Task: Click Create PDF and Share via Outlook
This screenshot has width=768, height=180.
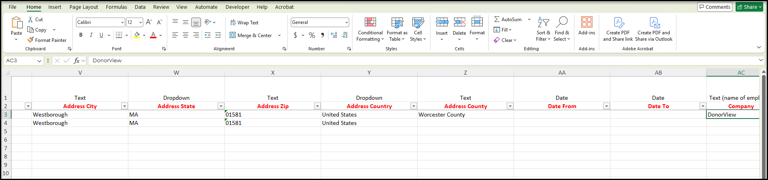Action: click(x=654, y=29)
